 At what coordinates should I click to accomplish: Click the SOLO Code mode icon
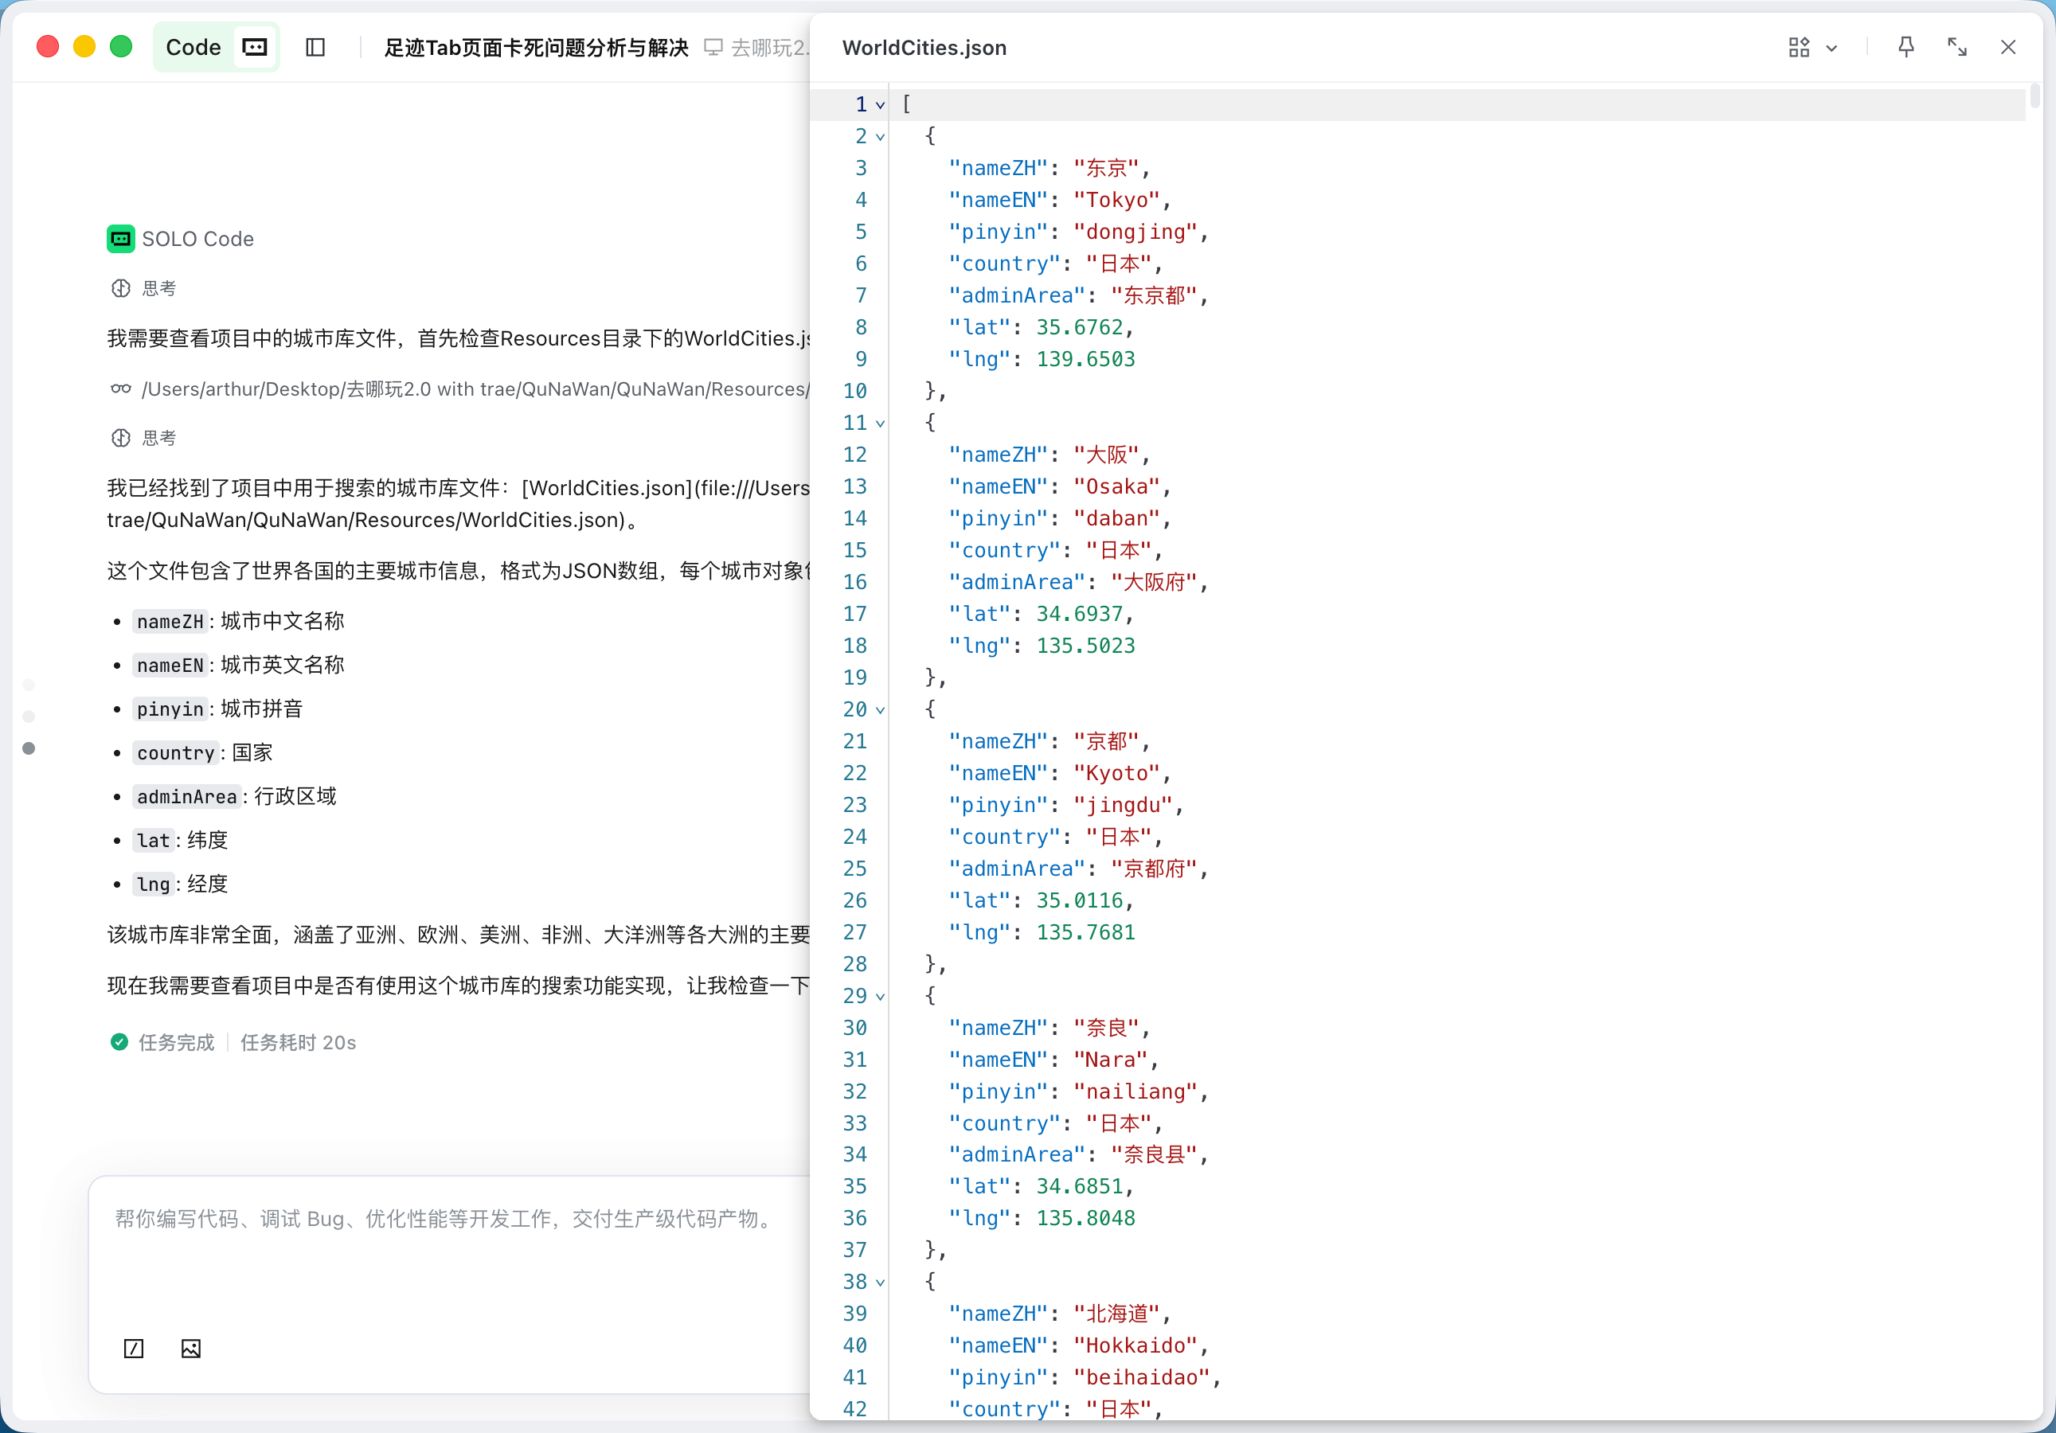pyautogui.click(x=256, y=48)
